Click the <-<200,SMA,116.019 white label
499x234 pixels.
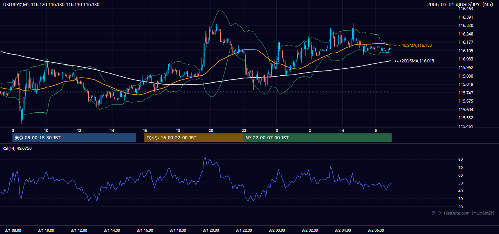(x=414, y=61)
